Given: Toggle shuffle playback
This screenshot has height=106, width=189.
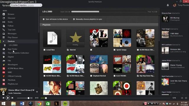Looking at the screenshot, I should click(x=182, y=98).
